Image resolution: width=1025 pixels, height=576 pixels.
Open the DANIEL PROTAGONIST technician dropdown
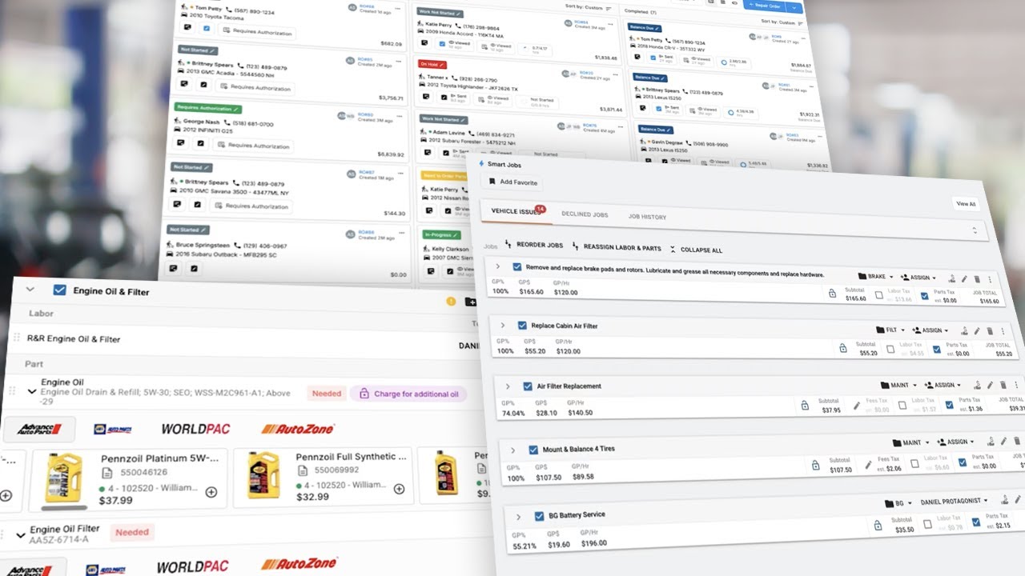pos(953,502)
